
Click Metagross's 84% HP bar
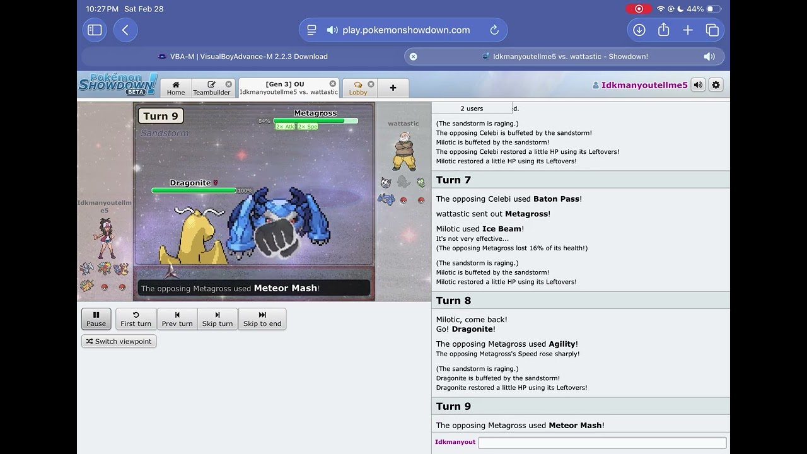click(x=315, y=120)
